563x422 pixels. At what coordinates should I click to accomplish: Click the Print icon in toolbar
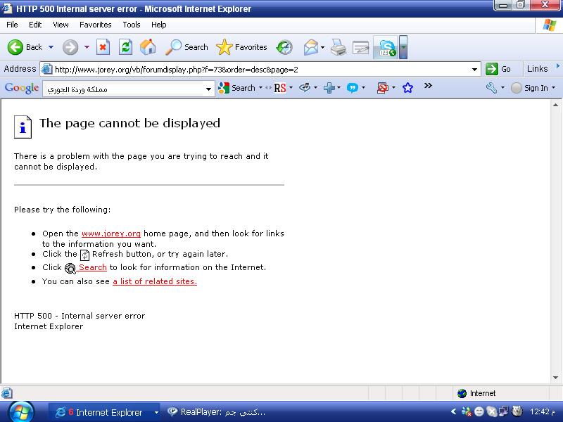[339, 47]
